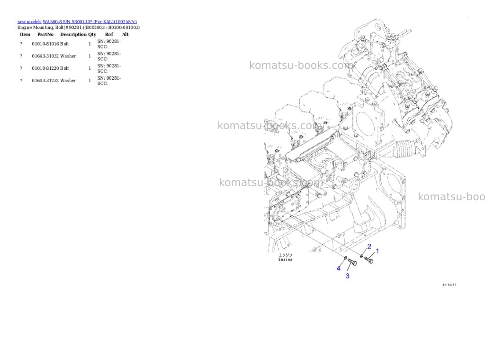Click the SN: 90281- ref in 01010-81016 row
Image resolution: width=485 pixels, height=344 pixels.
coord(109,42)
